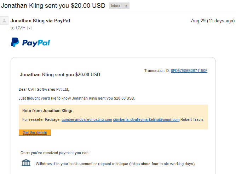
Task: Click the sender avatar icon
Action: tap(4, 21)
